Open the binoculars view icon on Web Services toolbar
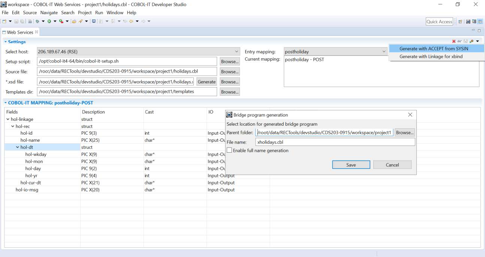Viewport: 485px width, 257px height. [460, 41]
